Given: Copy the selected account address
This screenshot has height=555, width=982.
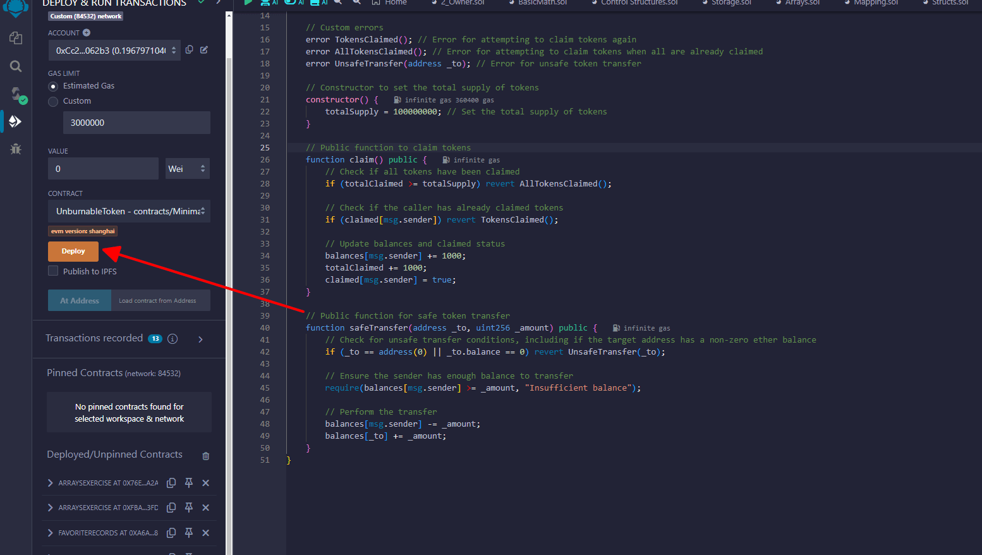Looking at the screenshot, I should tap(189, 50).
